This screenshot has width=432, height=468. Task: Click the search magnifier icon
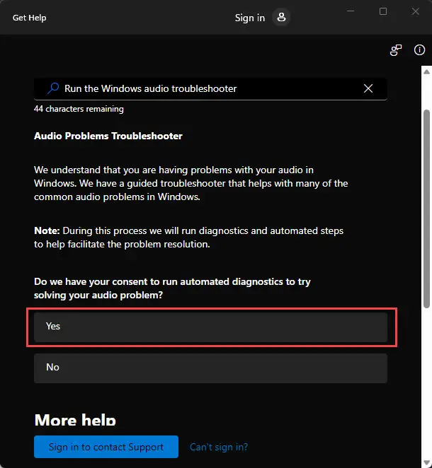coord(53,88)
